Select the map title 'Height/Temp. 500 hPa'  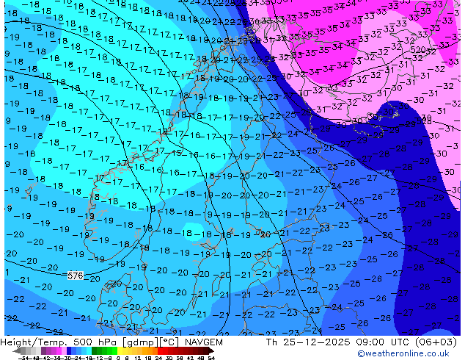[x=59, y=342]
